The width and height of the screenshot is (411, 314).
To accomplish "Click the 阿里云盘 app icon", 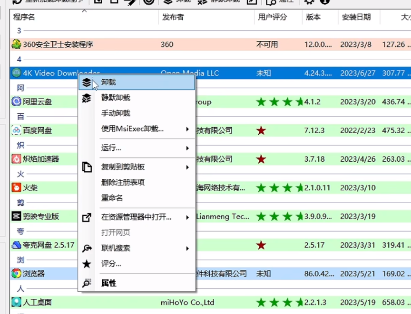I will (16, 102).
